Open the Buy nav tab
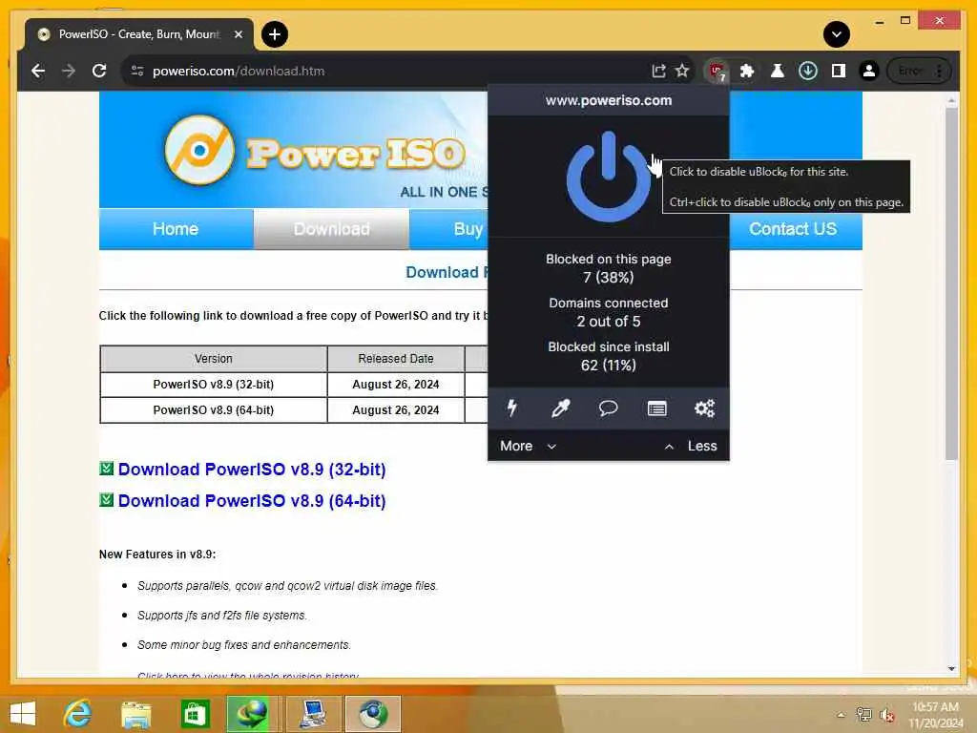This screenshot has width=977, height=733. point(448,229)
